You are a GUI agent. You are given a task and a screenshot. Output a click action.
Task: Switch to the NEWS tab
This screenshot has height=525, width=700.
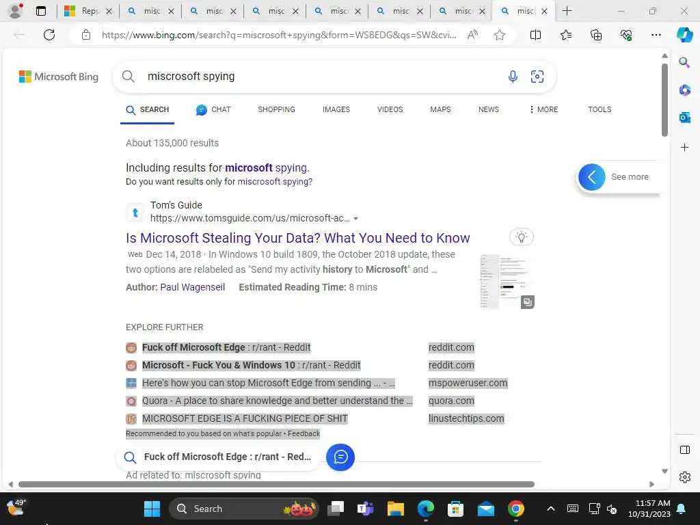pos(488,109)
